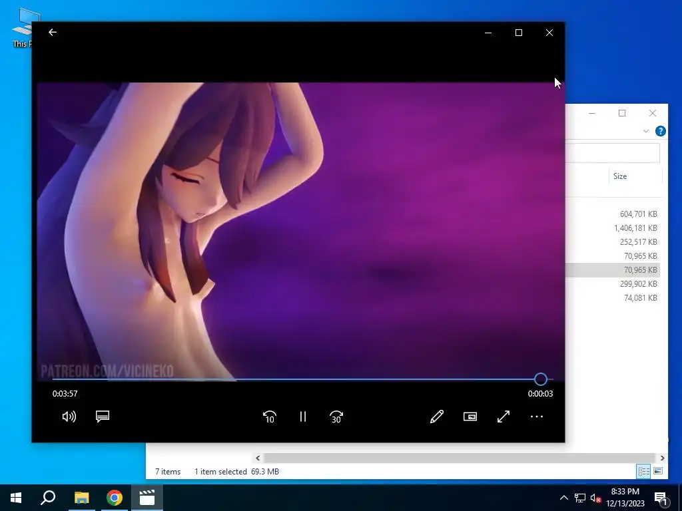Select the file sized 1,406,181 KB

point(635,228)
